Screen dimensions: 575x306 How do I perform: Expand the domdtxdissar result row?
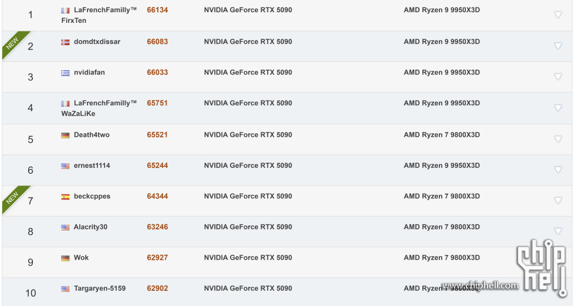[558, 46]
